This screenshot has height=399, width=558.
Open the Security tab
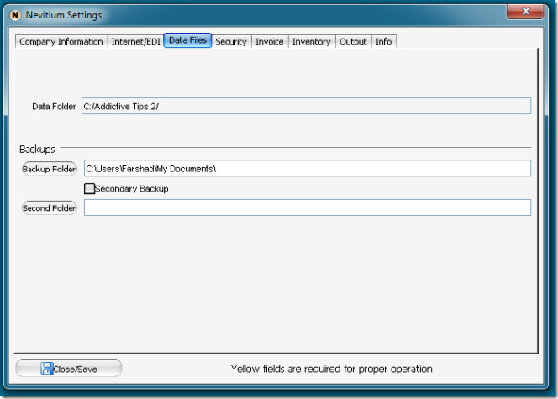coord(231,42)
